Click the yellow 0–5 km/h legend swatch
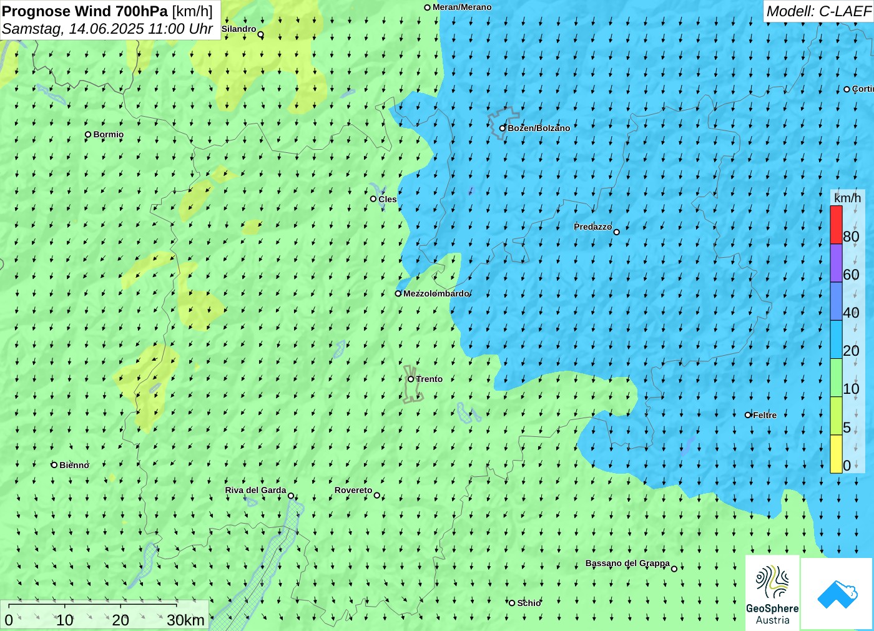874x631 pixels. pos(837,454)
